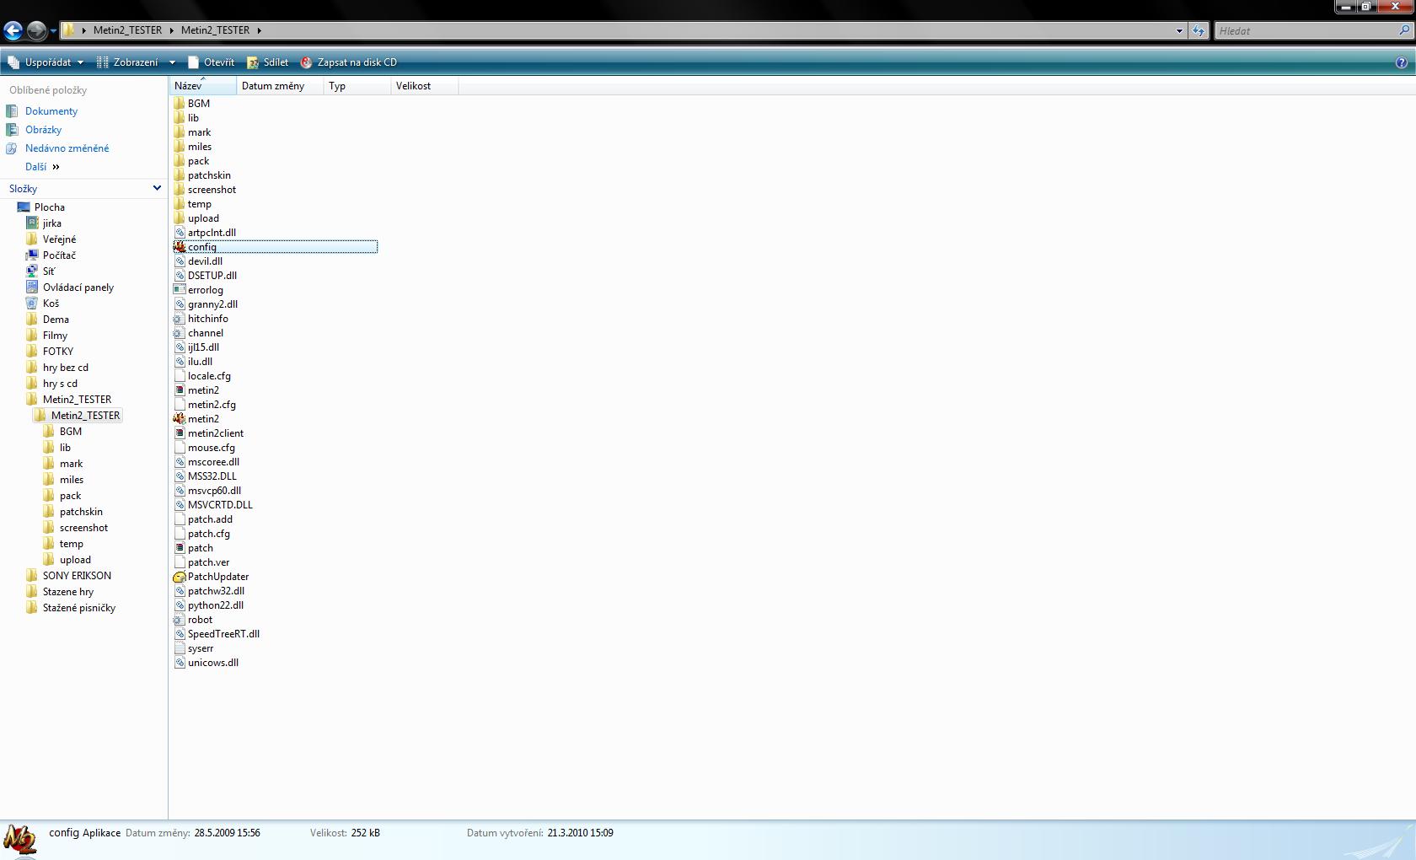Click the Sdílet toolbar button
The image size is (1416, 860).
pos(267,62)
